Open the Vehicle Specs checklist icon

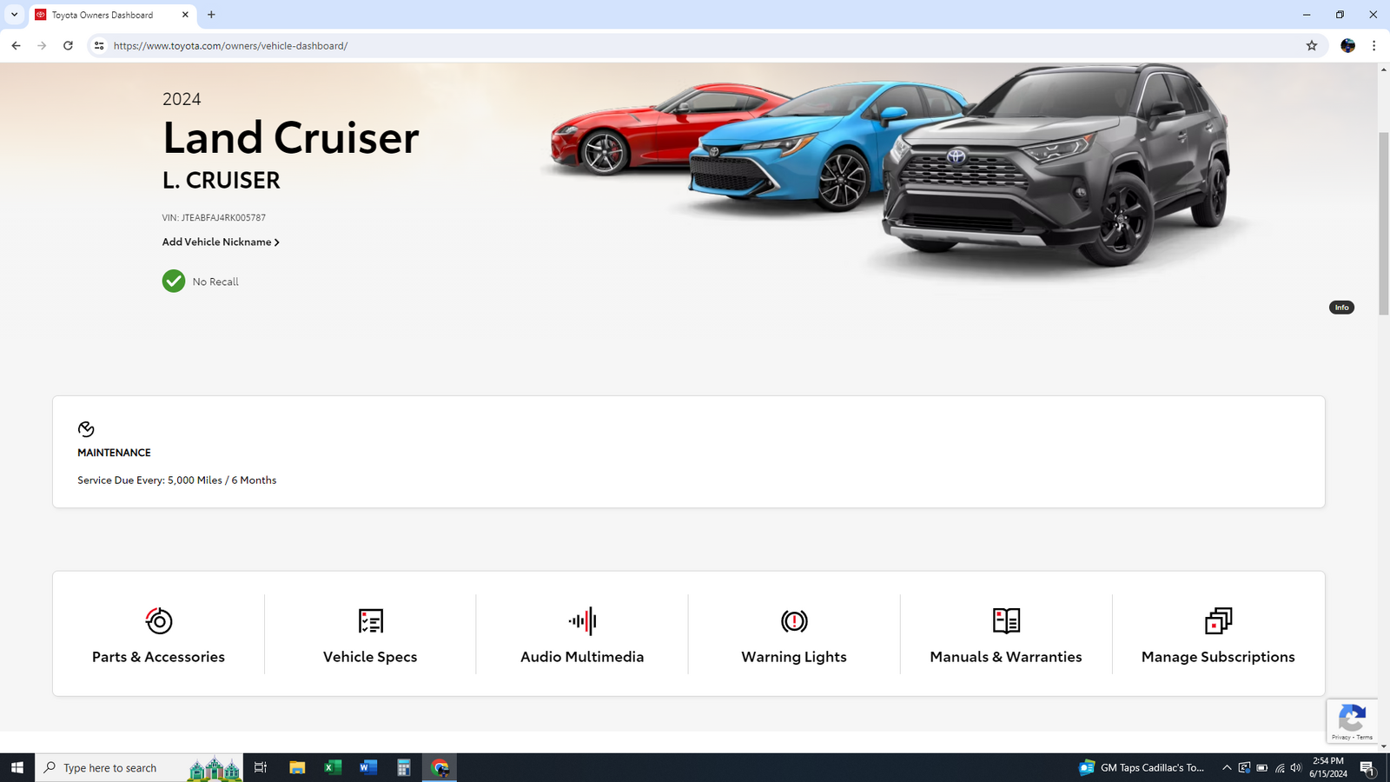coord(371,620)
